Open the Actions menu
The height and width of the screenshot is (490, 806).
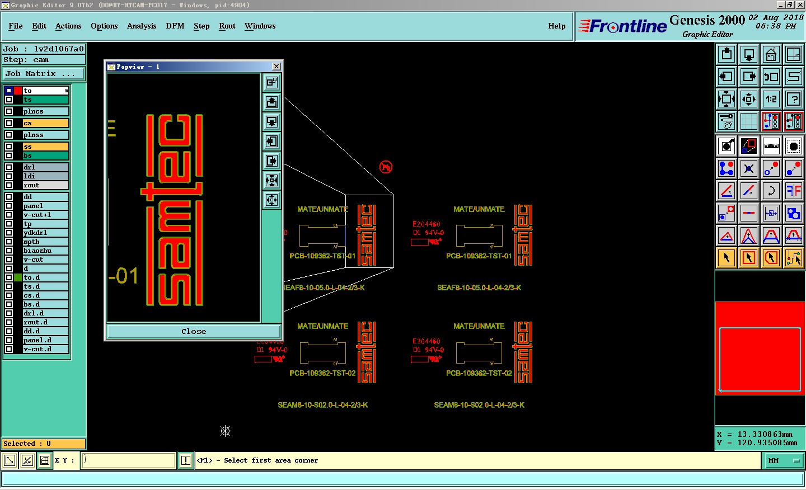[68, 26]
